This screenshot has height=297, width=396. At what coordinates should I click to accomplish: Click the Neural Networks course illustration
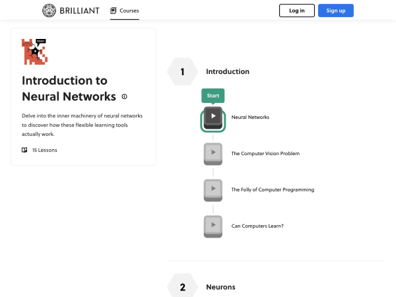click(35, 52)
